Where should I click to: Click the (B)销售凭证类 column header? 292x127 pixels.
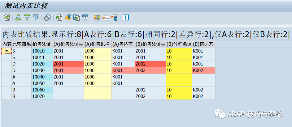coord(150,44)
